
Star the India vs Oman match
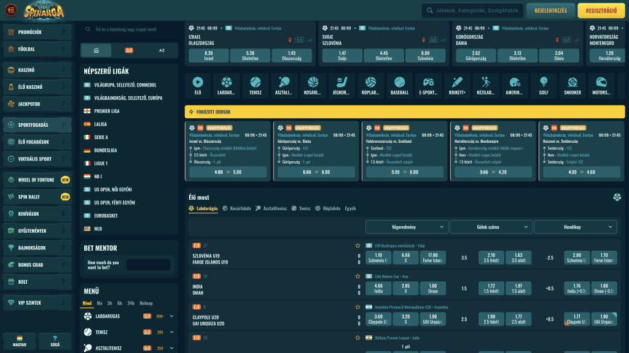357,276
